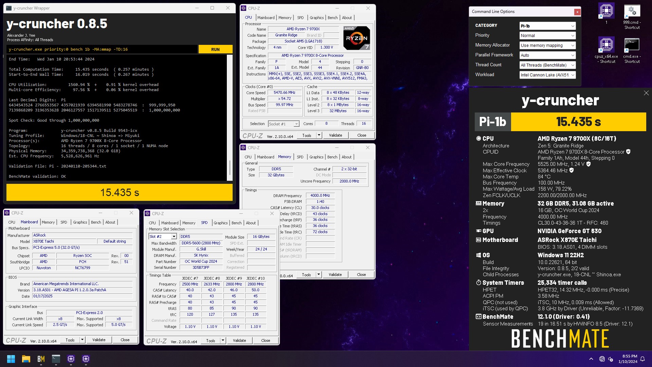Open Tools dropdown arrow in CPU tab window

319,135
